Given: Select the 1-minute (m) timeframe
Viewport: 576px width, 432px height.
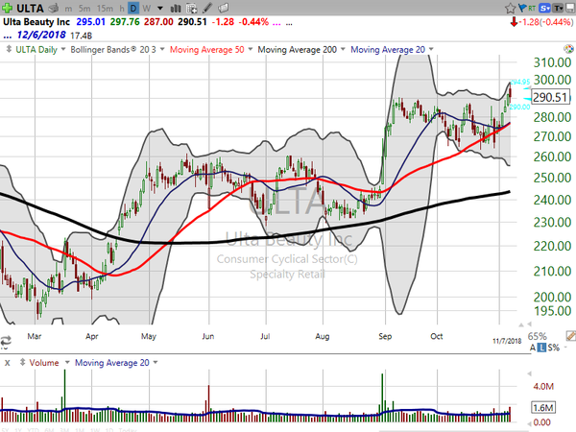Looking at the screenshot, I should click(x=68, y=8).
